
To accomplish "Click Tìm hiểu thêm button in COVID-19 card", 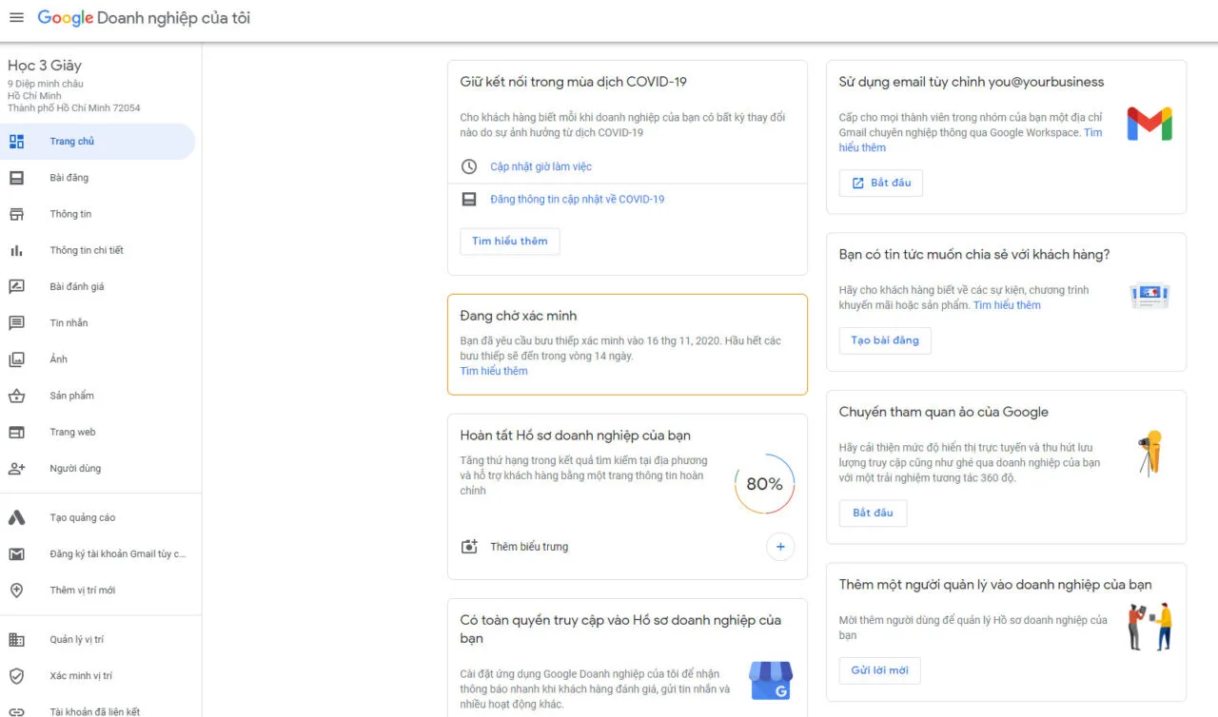I will click(510, 242).
